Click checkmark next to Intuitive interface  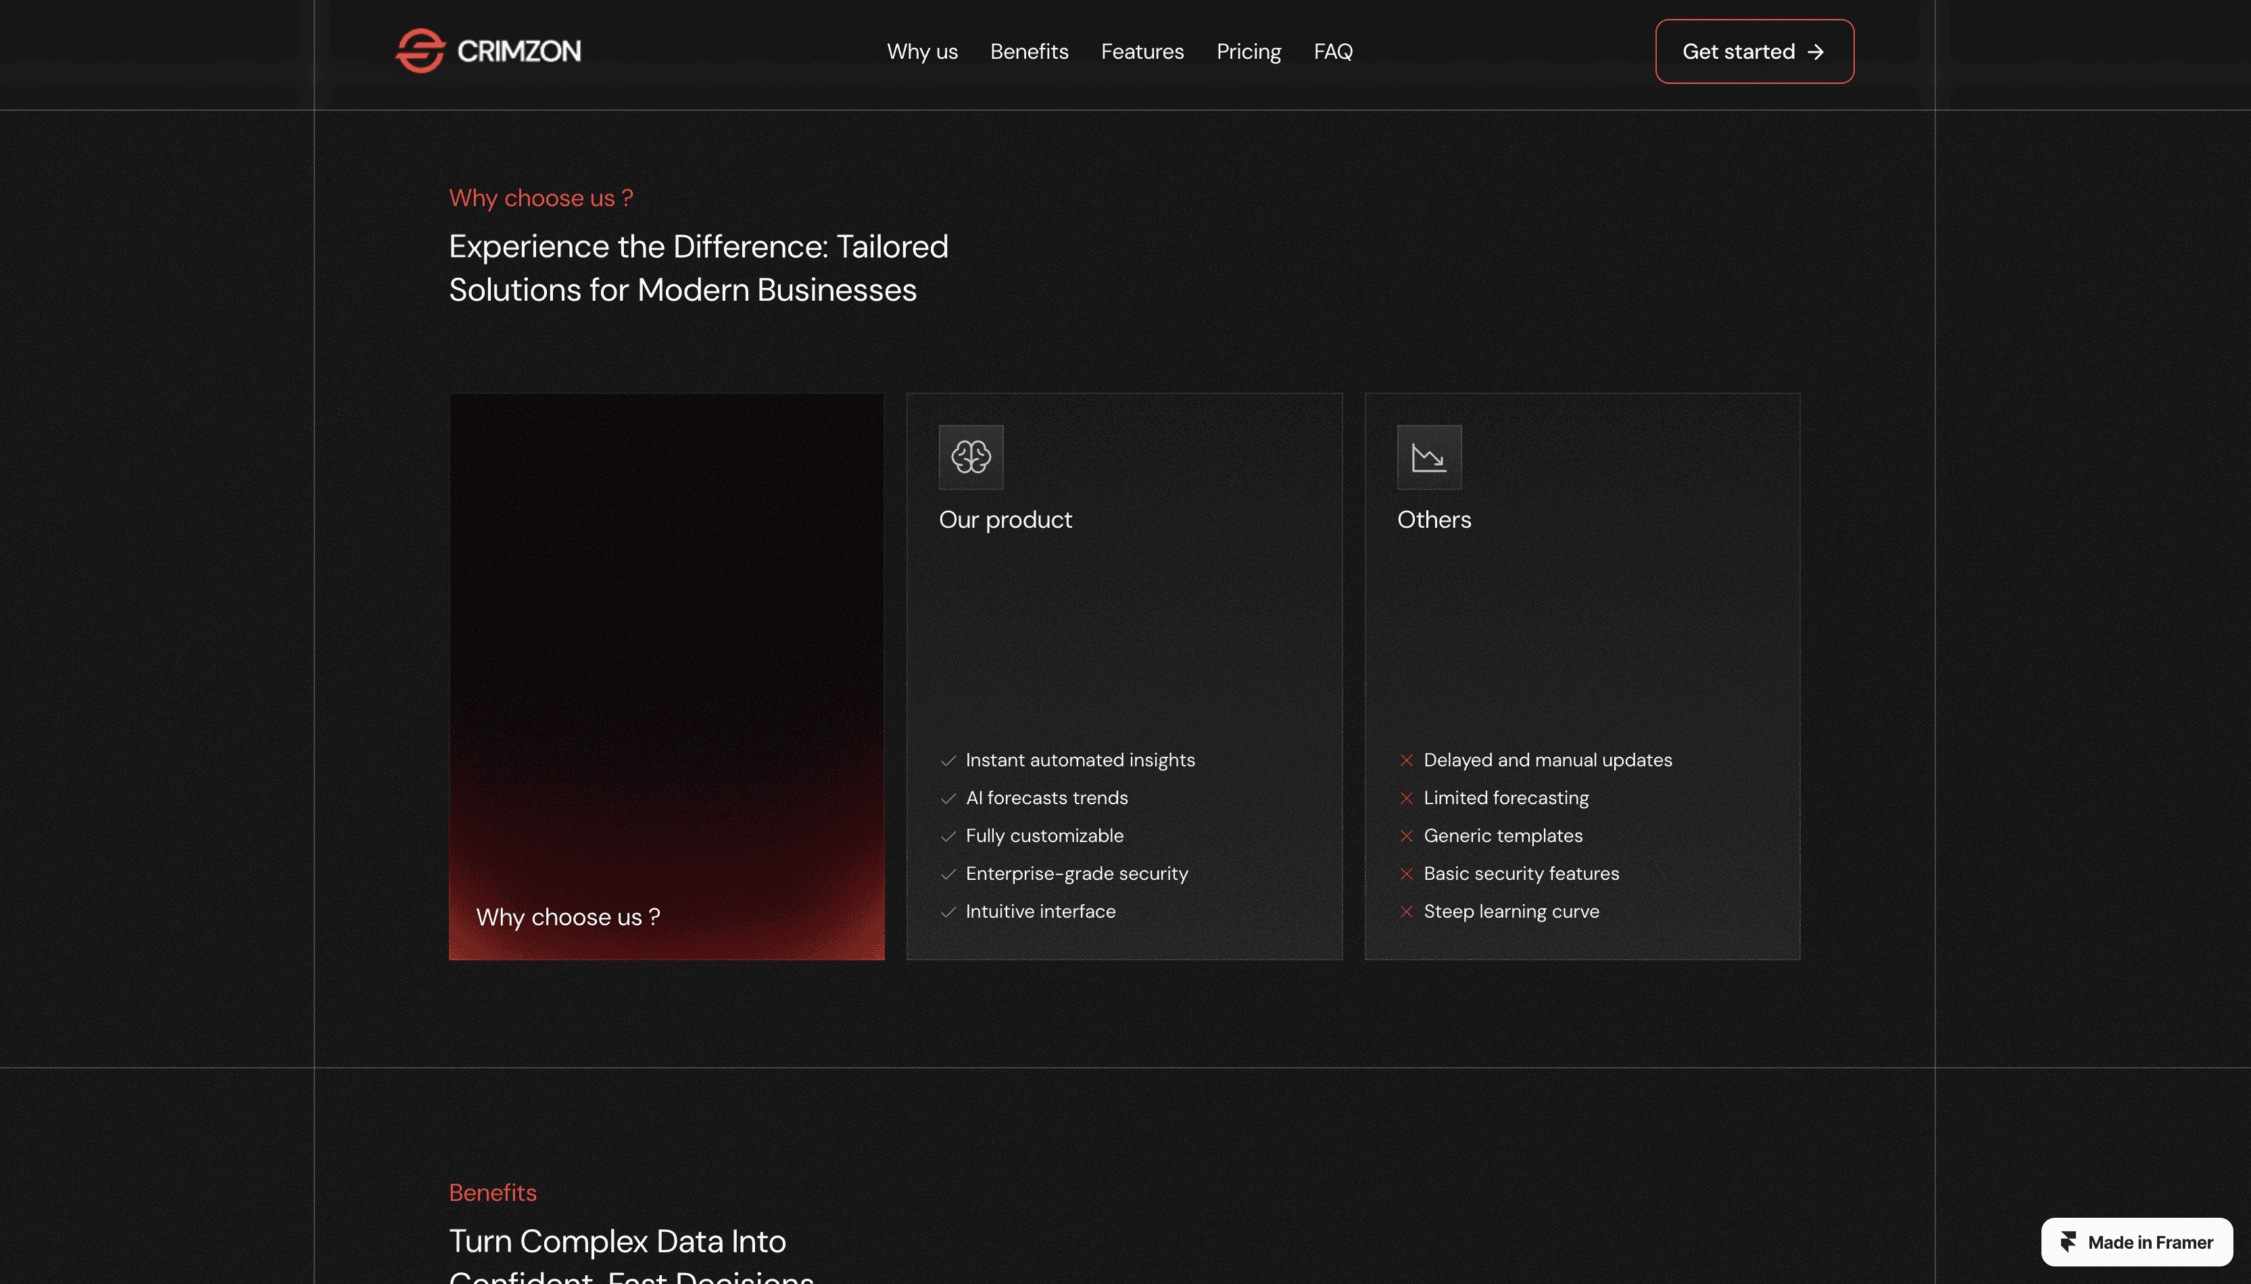click(948, 912)
